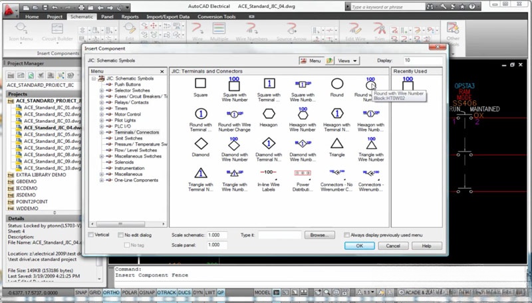Image resolution: width=532 pixels, height=303 pixels.
Task: Select the Hexagon terminal symbol
Action: (x=269, y=114)
